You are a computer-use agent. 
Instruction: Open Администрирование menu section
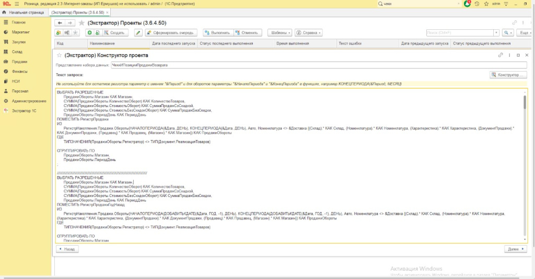[x=29, y=101]
